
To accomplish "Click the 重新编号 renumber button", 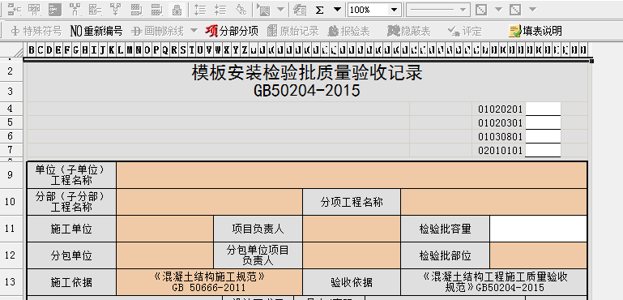I will [96, 31].
